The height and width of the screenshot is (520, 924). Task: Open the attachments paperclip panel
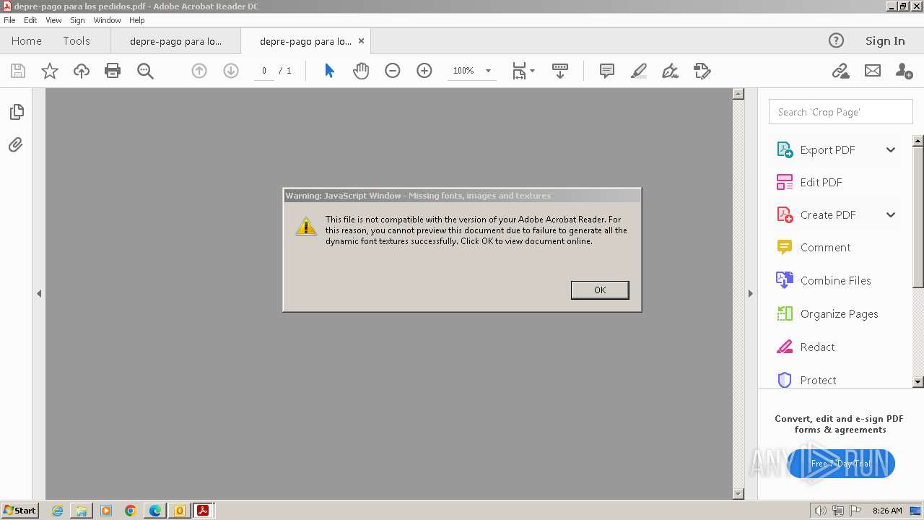(16, 145)
